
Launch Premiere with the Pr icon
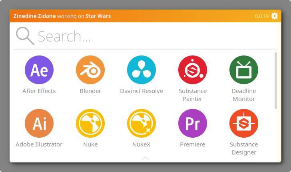tap(193, 123)
